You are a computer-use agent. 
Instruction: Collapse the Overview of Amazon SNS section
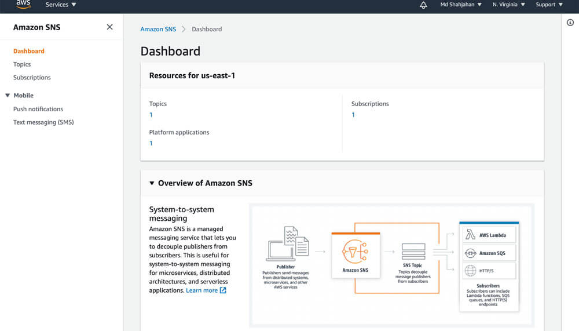(152, 183)
